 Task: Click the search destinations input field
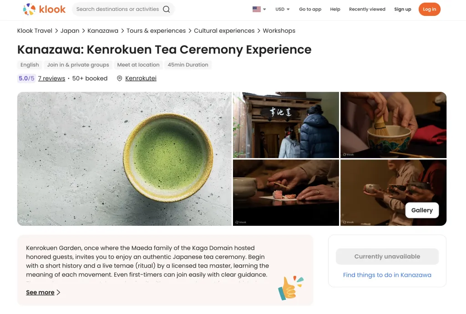pos(117,9)
